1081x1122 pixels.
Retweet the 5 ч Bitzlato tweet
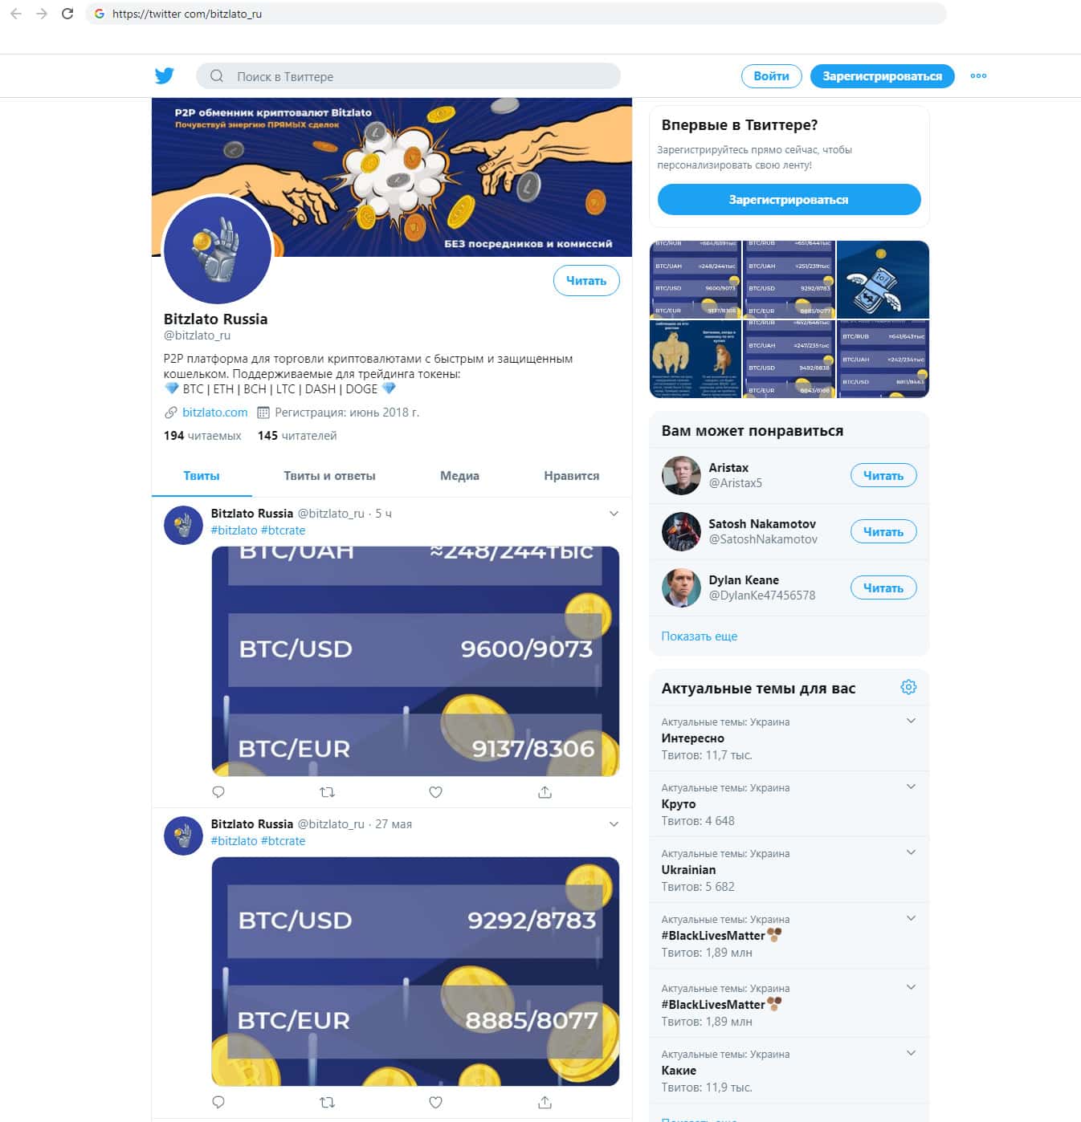(327, 792)
